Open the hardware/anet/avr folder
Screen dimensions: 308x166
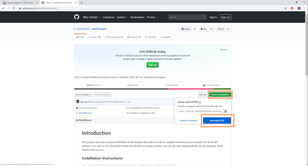click(88, 108)
